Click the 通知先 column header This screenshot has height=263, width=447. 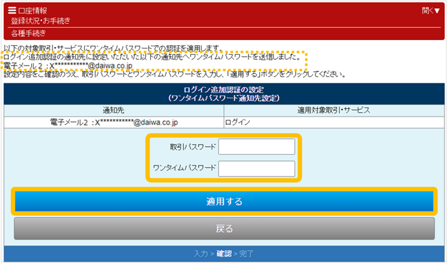pyautogui.click(x=114, y=110)
